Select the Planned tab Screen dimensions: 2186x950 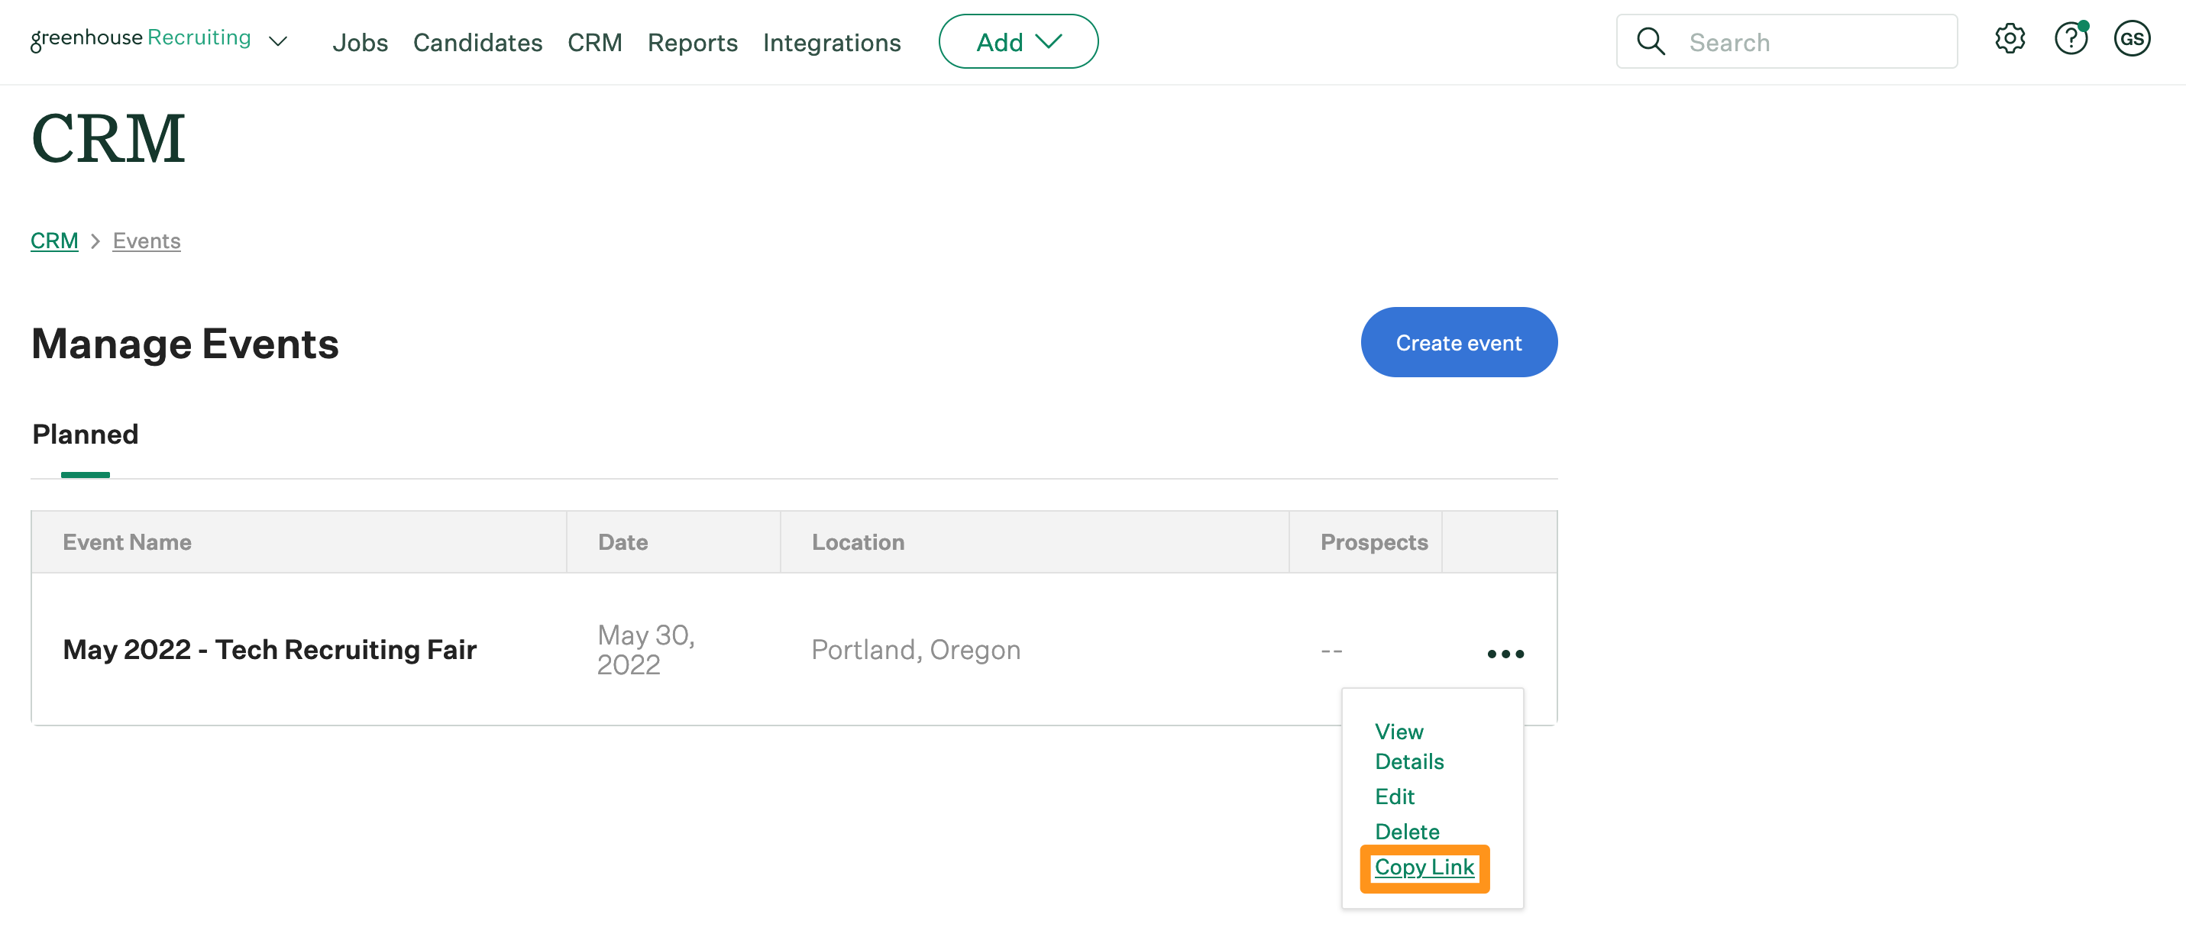tap(85, 435)
